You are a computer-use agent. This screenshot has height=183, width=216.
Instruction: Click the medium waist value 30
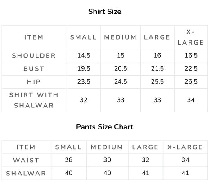[x=107, y=160]
